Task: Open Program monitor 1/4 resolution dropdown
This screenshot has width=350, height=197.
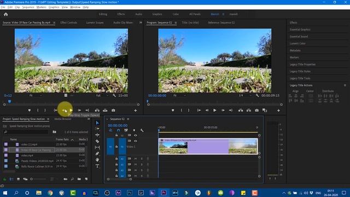Action: 245,95
